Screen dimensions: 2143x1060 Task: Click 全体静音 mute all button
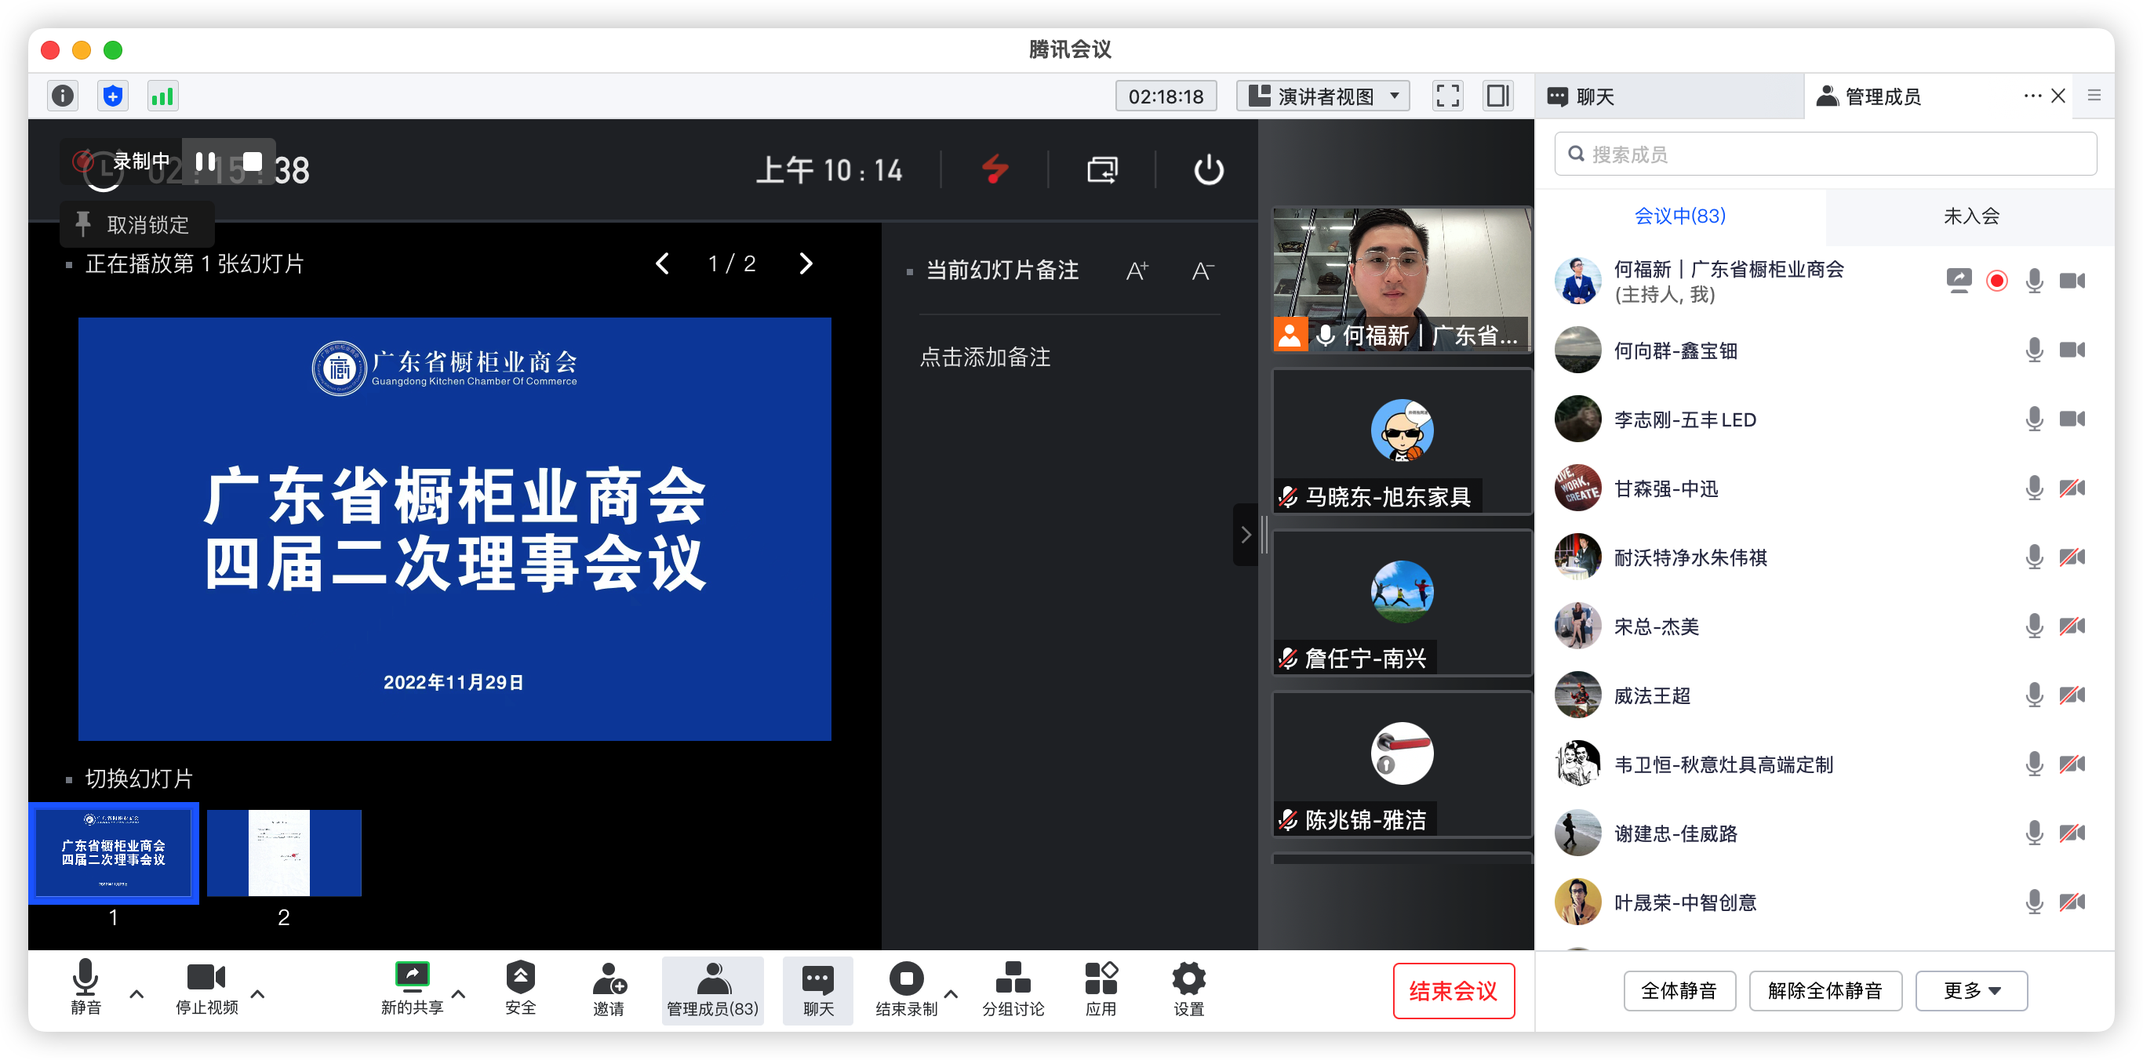(1679, 990)
